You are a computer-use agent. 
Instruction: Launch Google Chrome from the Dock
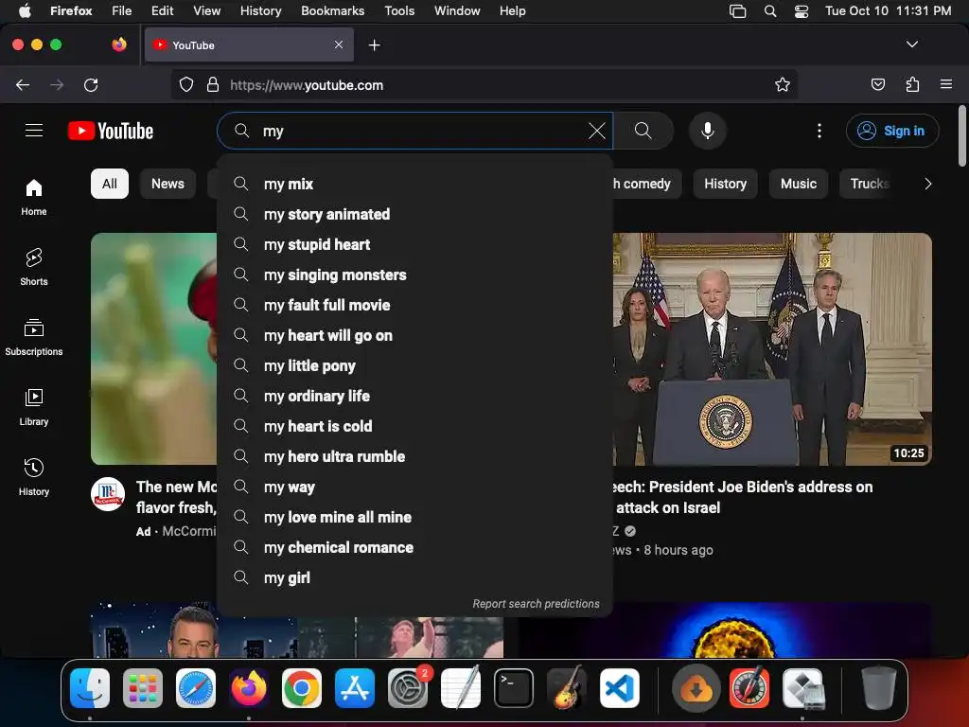[x=302, y=688]
